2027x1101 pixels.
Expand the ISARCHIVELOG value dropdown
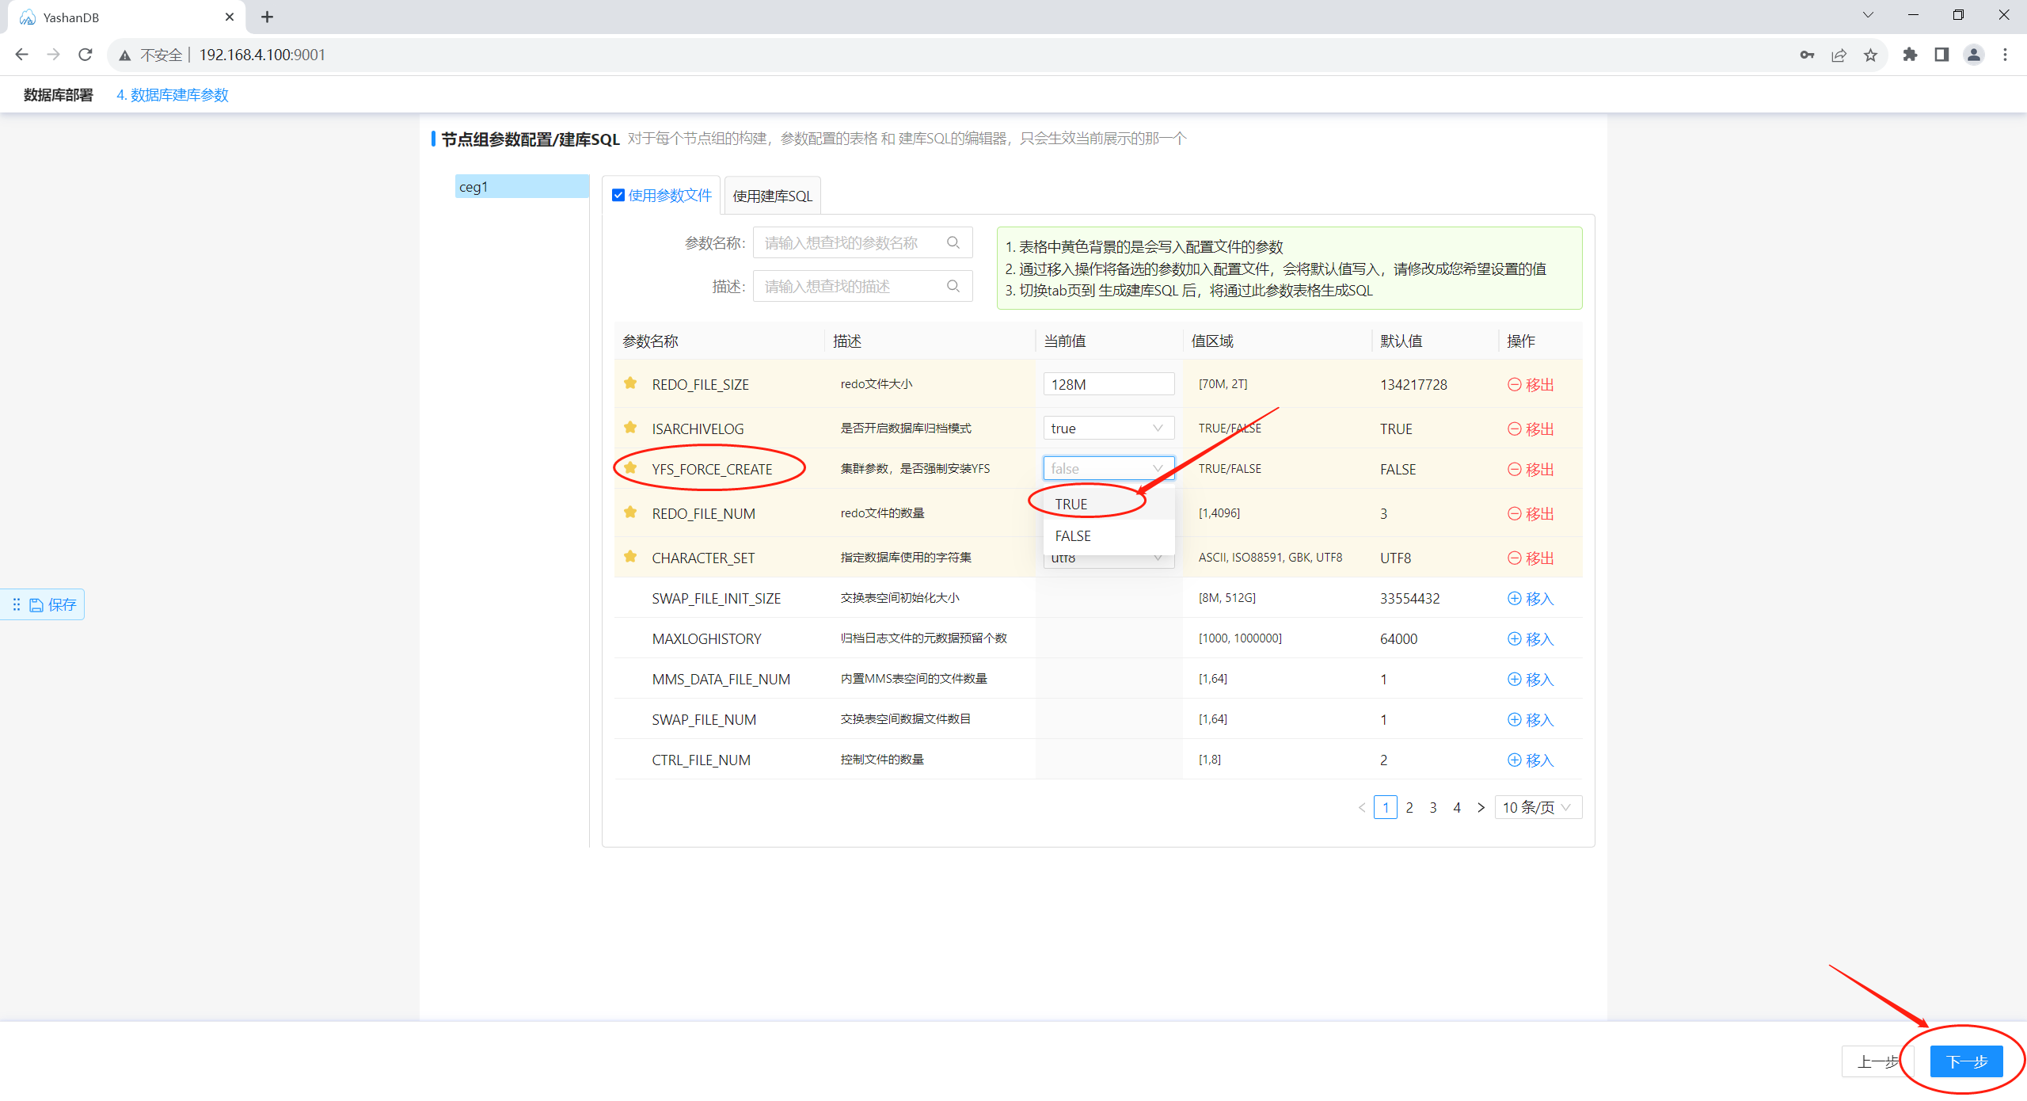1158,427
